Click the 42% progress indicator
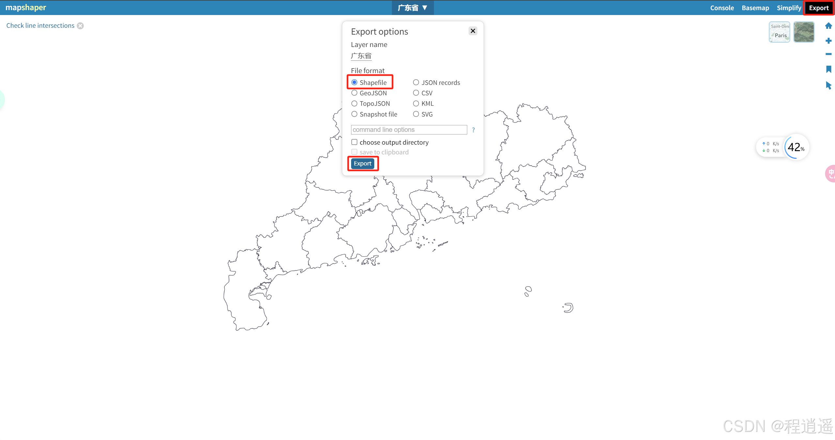The image size is (835, 440). pyautogui.click(x=796, y=147)
